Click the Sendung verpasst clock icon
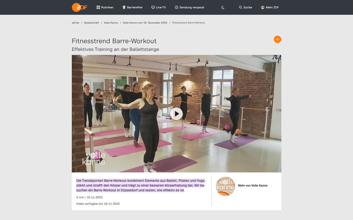This screenshot has height=220, width=353. click(x=176, y=7)
